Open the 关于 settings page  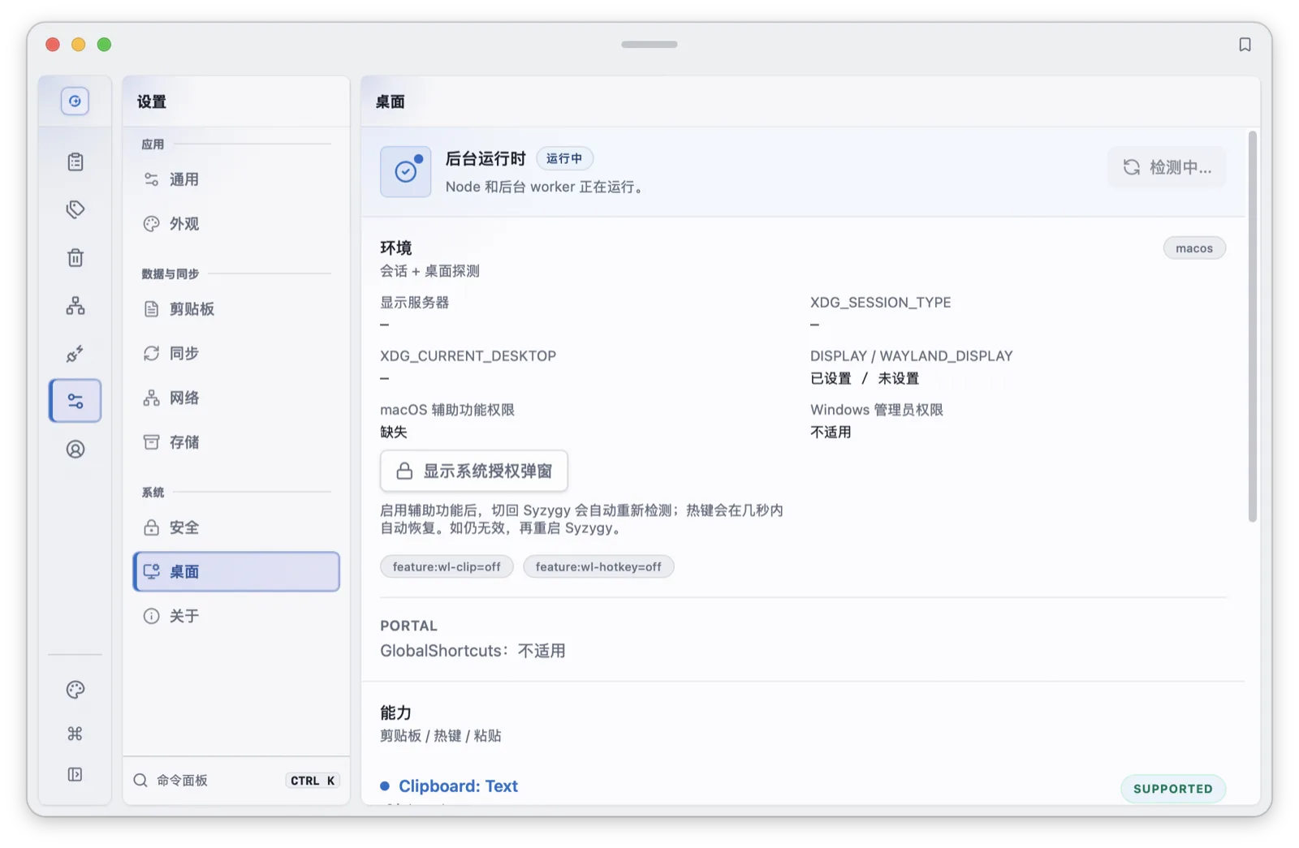pyautogui.click(x=236, y=617)
